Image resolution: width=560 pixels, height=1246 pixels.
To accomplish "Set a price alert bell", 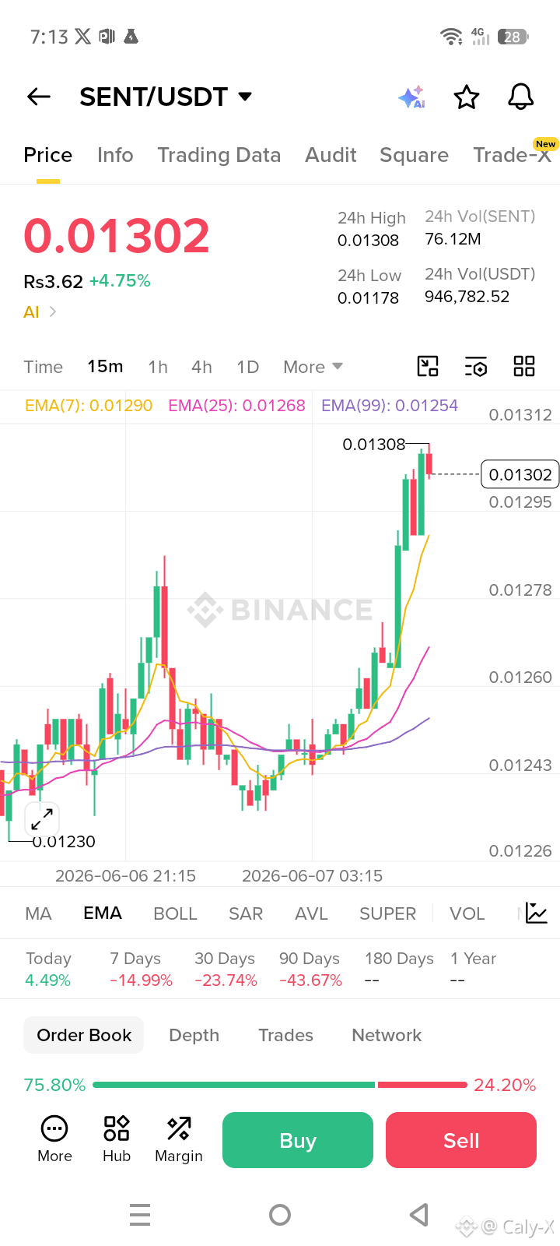I will 521,97.
